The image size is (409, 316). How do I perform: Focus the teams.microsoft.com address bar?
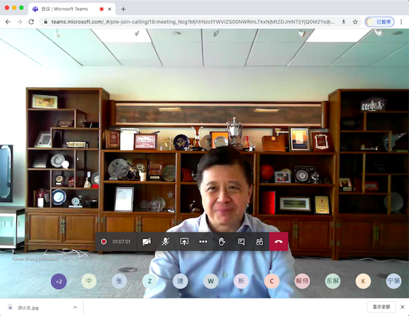coord(193,22)
